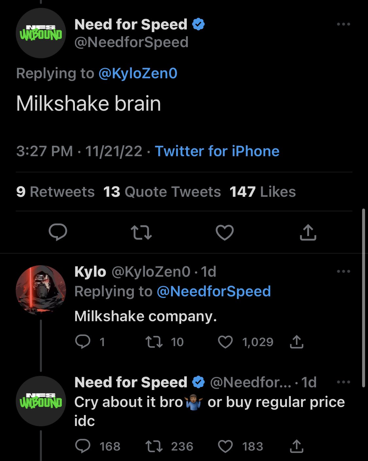This screenshot has width=368, height=461.
Task: Tap the Twitter for iPhone link
Action: (217, 151)
